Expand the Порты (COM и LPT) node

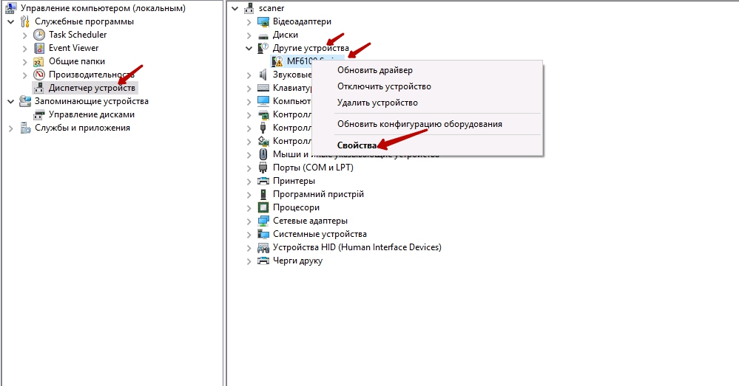(x=249, y=168)
